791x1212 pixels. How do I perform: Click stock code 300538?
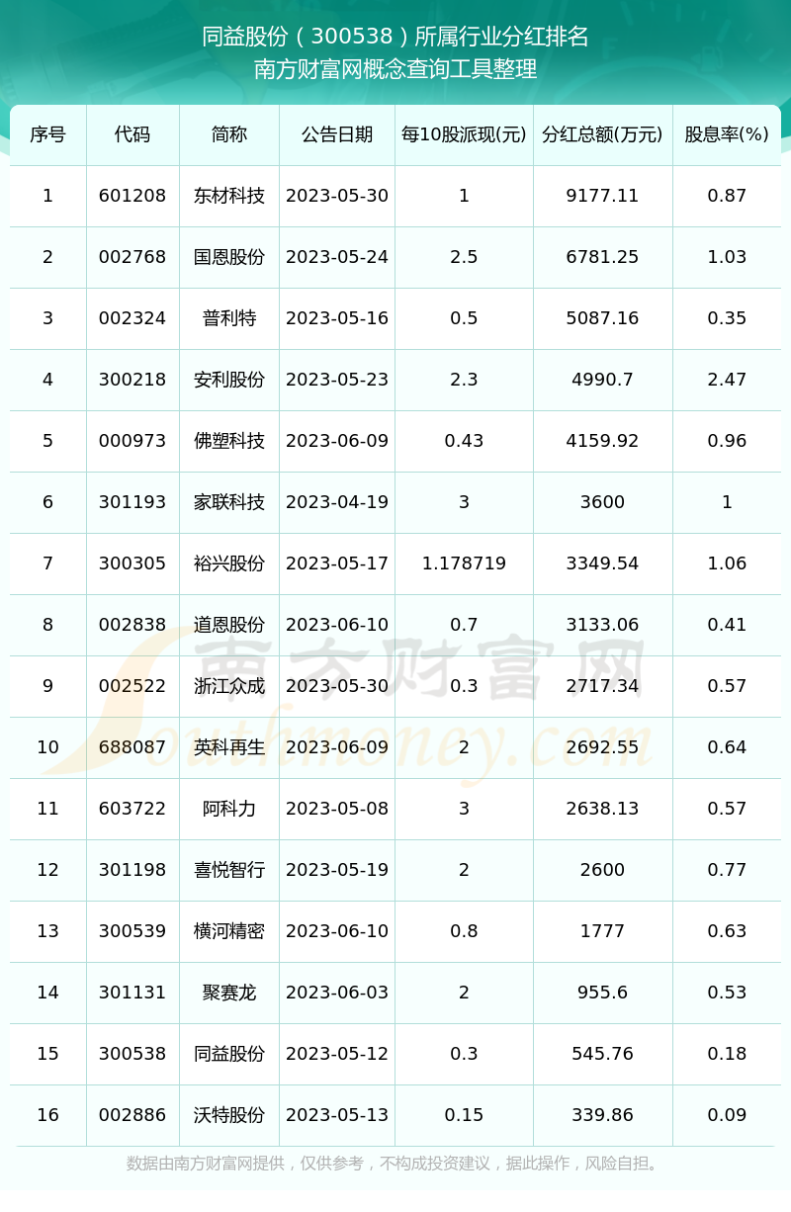[x=132, y=1054]
